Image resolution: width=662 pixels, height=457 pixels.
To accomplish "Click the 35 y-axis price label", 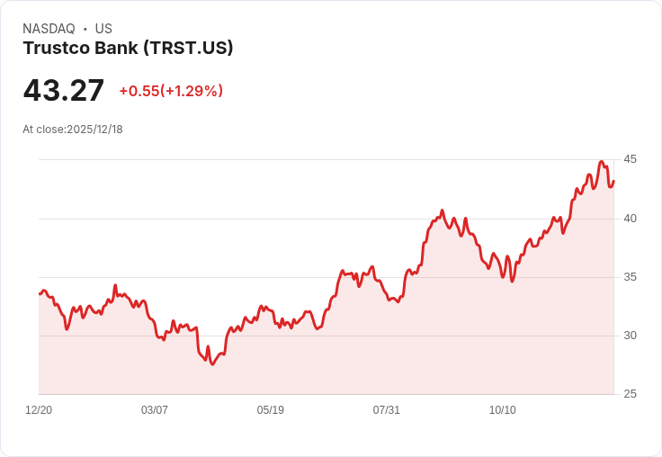I will point(630,277).
